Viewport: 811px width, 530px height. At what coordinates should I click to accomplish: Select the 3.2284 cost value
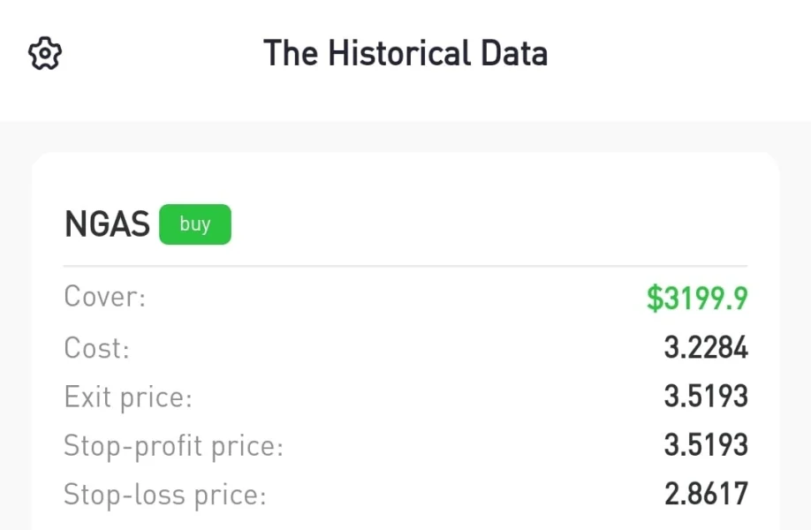click(x=706, y=348)
